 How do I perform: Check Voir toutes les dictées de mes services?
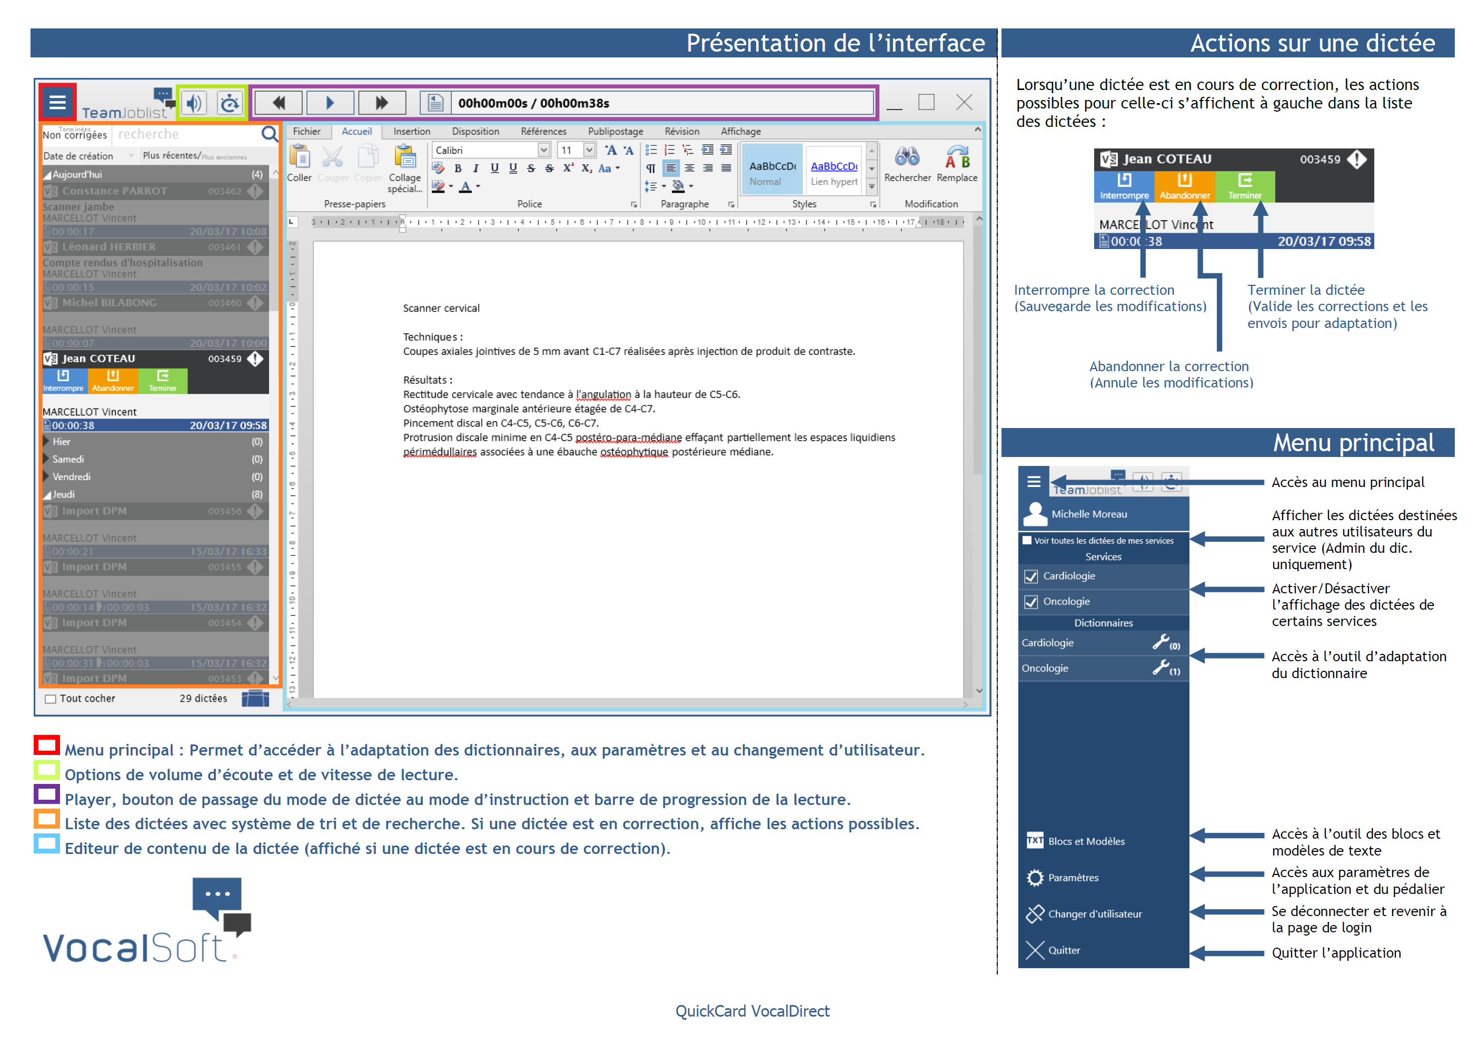click(x=1027, y=540)
